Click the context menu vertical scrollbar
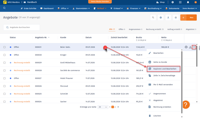The image size is (200, 118). coord(182,82)
